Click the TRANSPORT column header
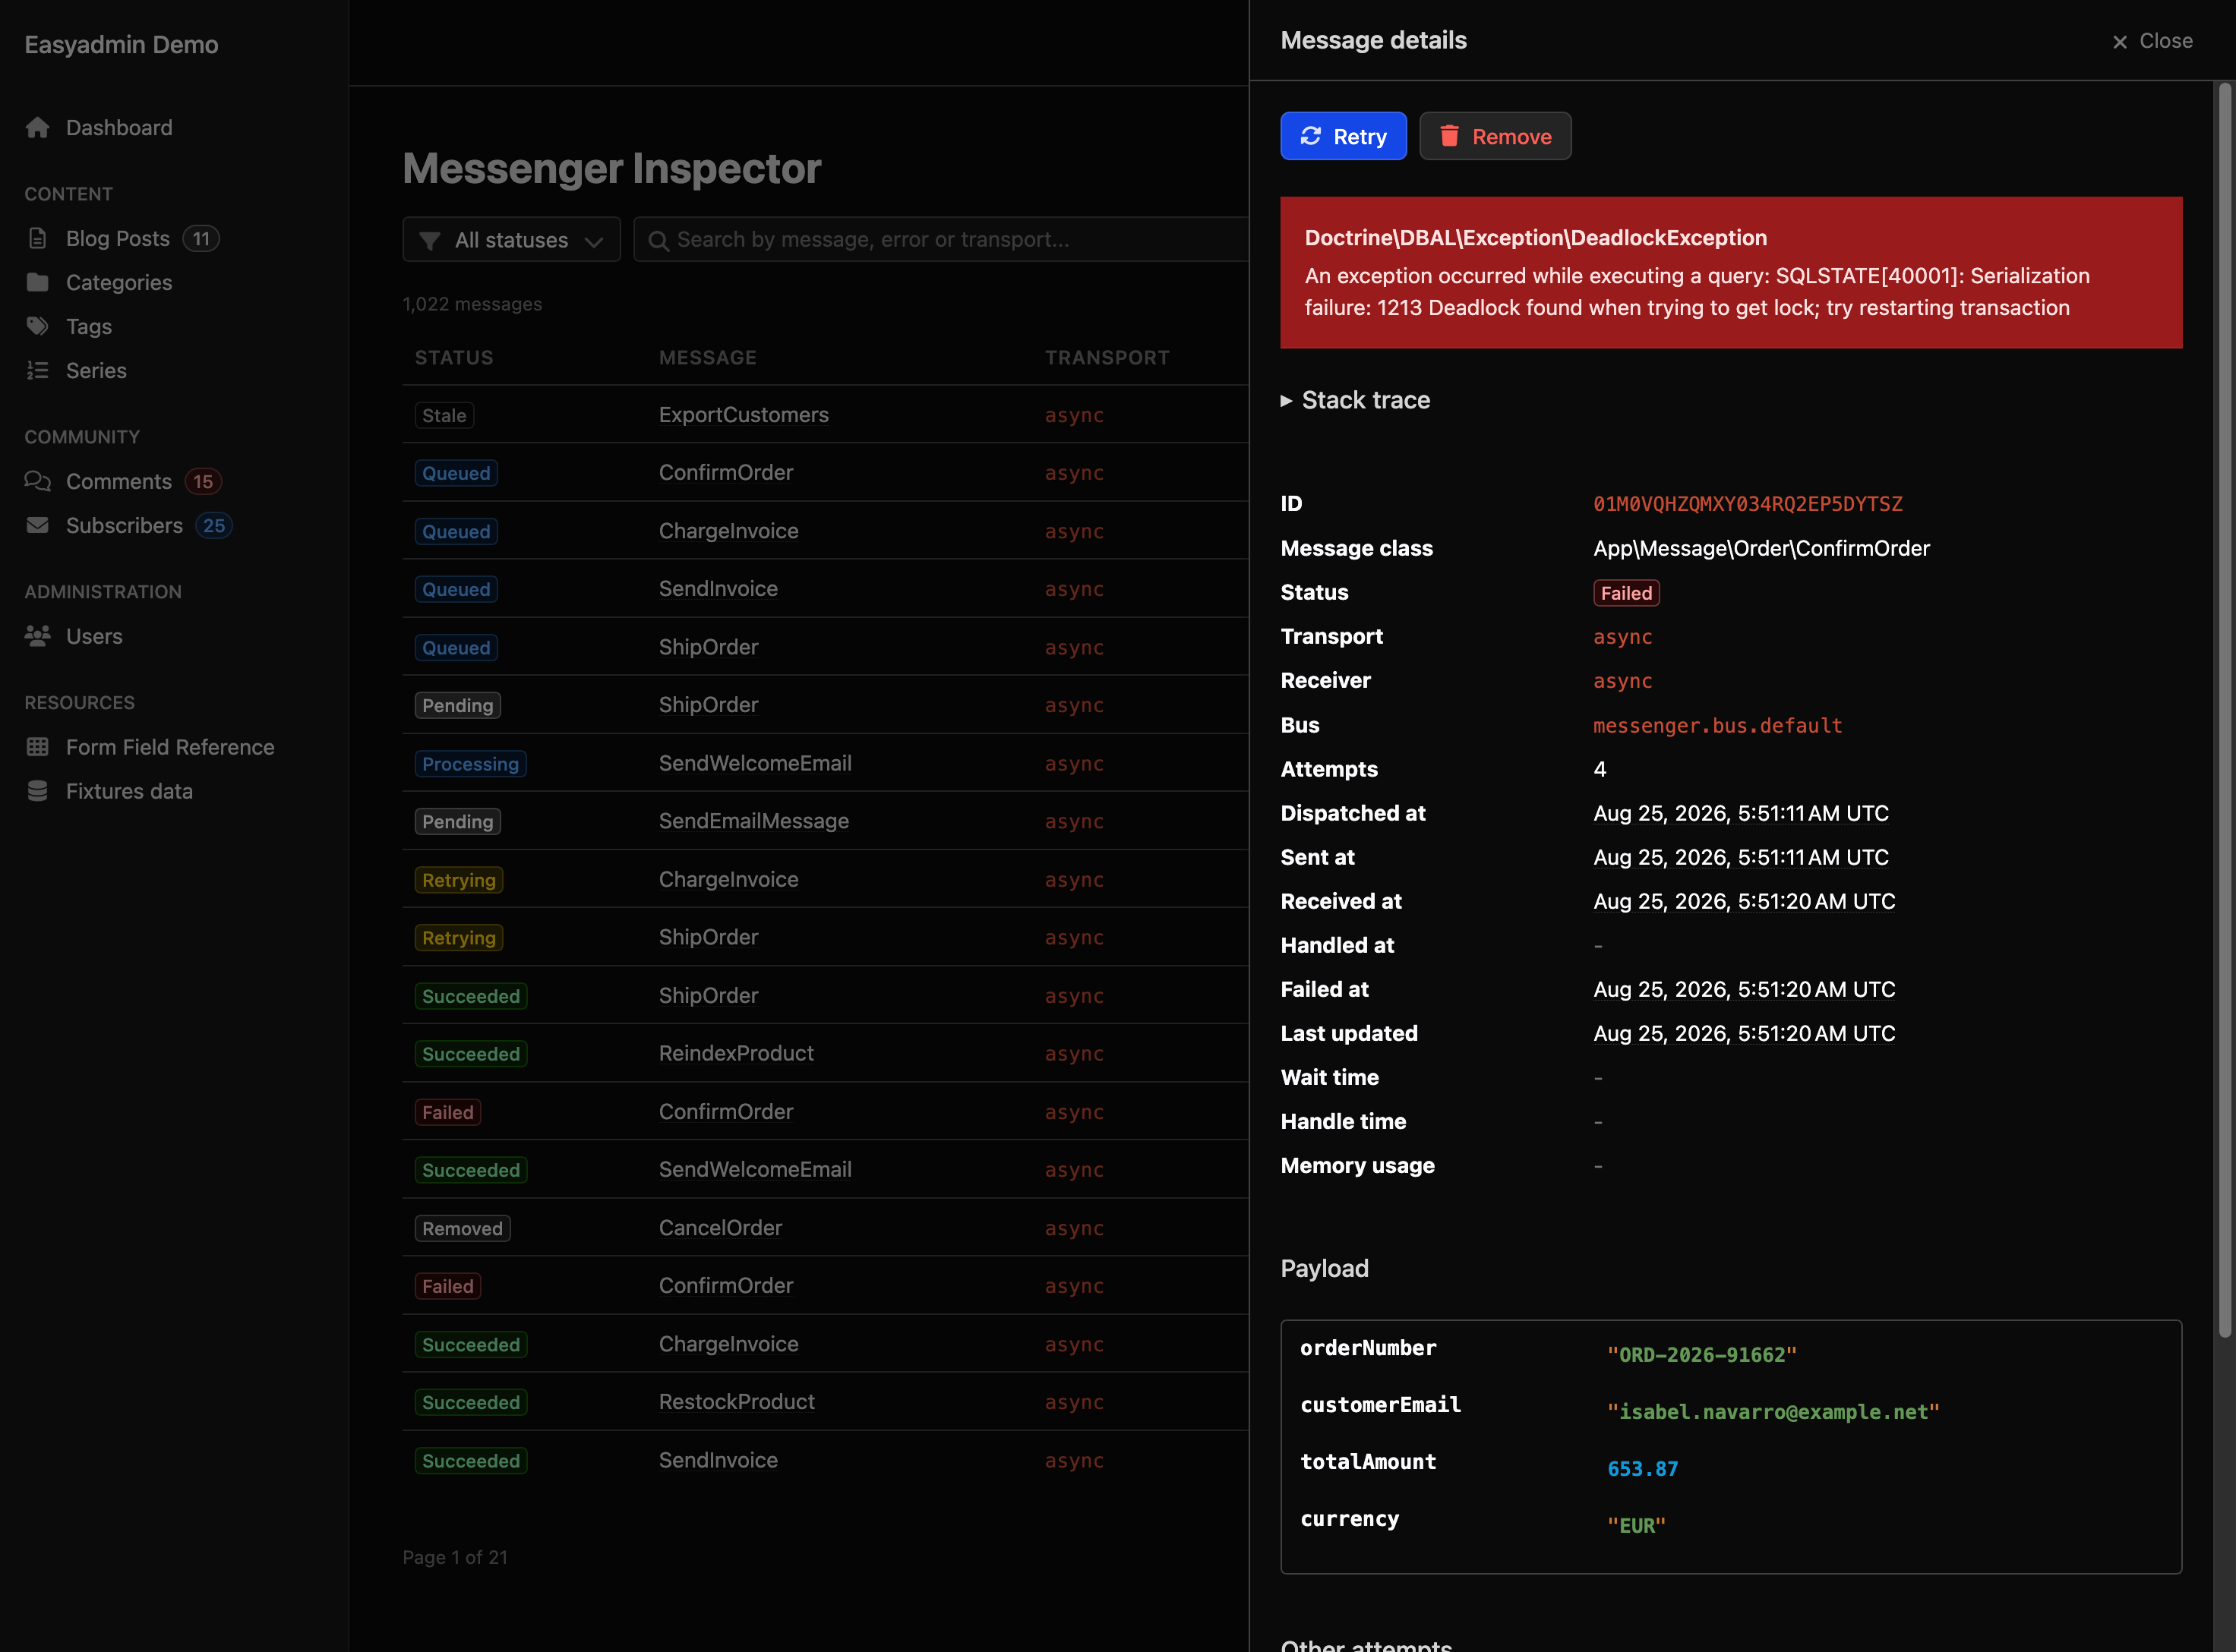Image resolution: width=2236 pixels, height=1652 pixels. click(1107, 357)
